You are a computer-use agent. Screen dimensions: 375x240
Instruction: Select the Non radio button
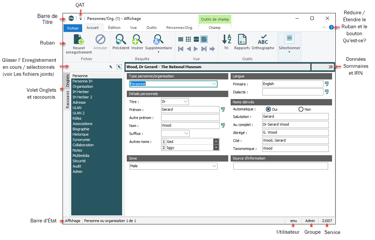[x=301, y=109]
